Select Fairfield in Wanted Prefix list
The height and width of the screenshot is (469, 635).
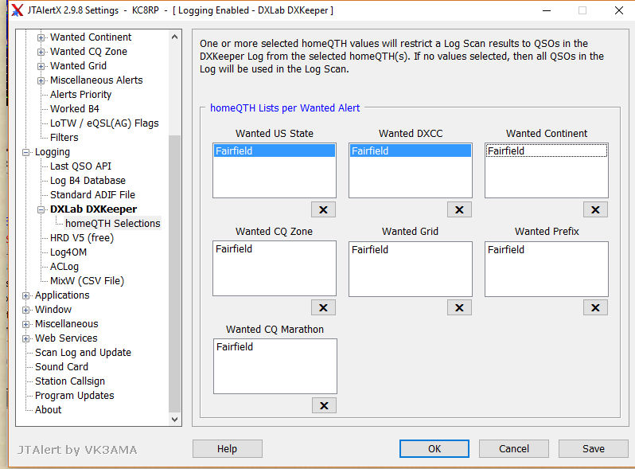click(x=547, y=250)
